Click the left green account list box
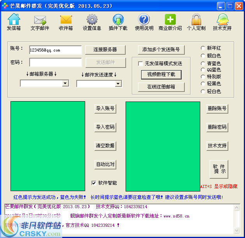Screen dimensions: 245x238 pyautogui.click(x=48, y=146)
